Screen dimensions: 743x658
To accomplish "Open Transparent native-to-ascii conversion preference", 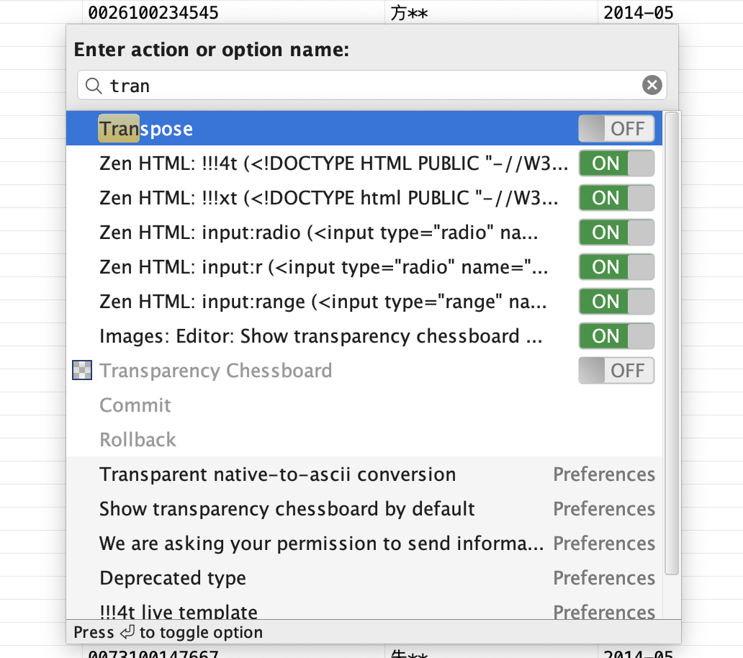I will 277,474.
